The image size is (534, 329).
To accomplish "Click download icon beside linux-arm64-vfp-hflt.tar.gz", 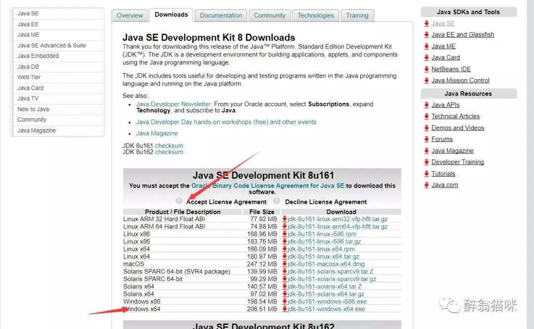I will click(x=284, y=227).
